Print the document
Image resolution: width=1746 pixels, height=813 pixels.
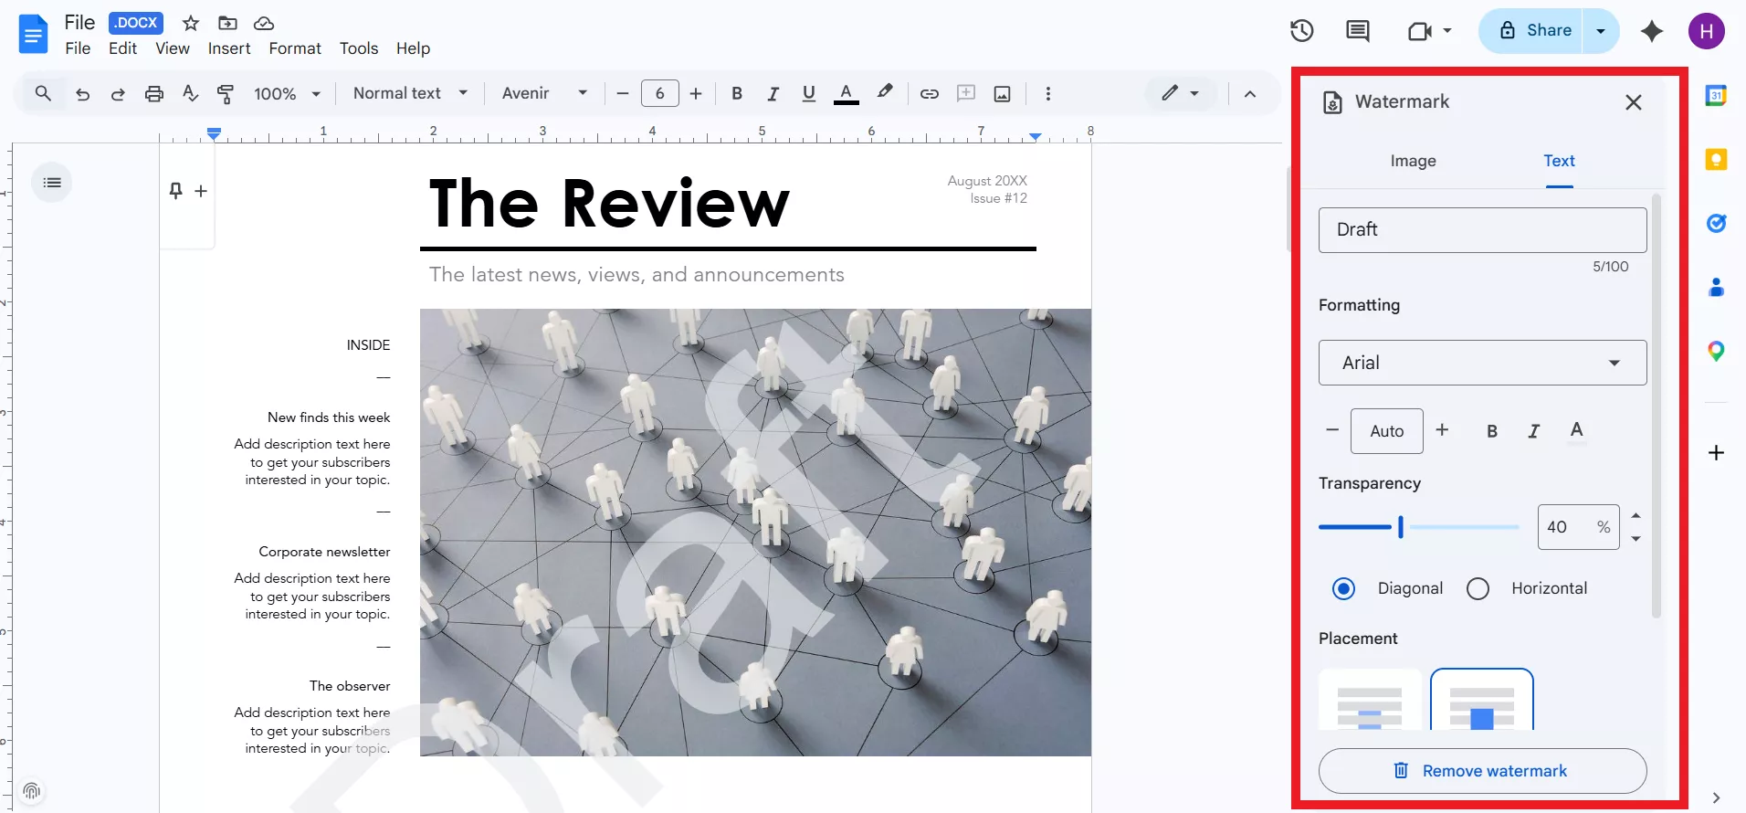click(x=154, y=93)
